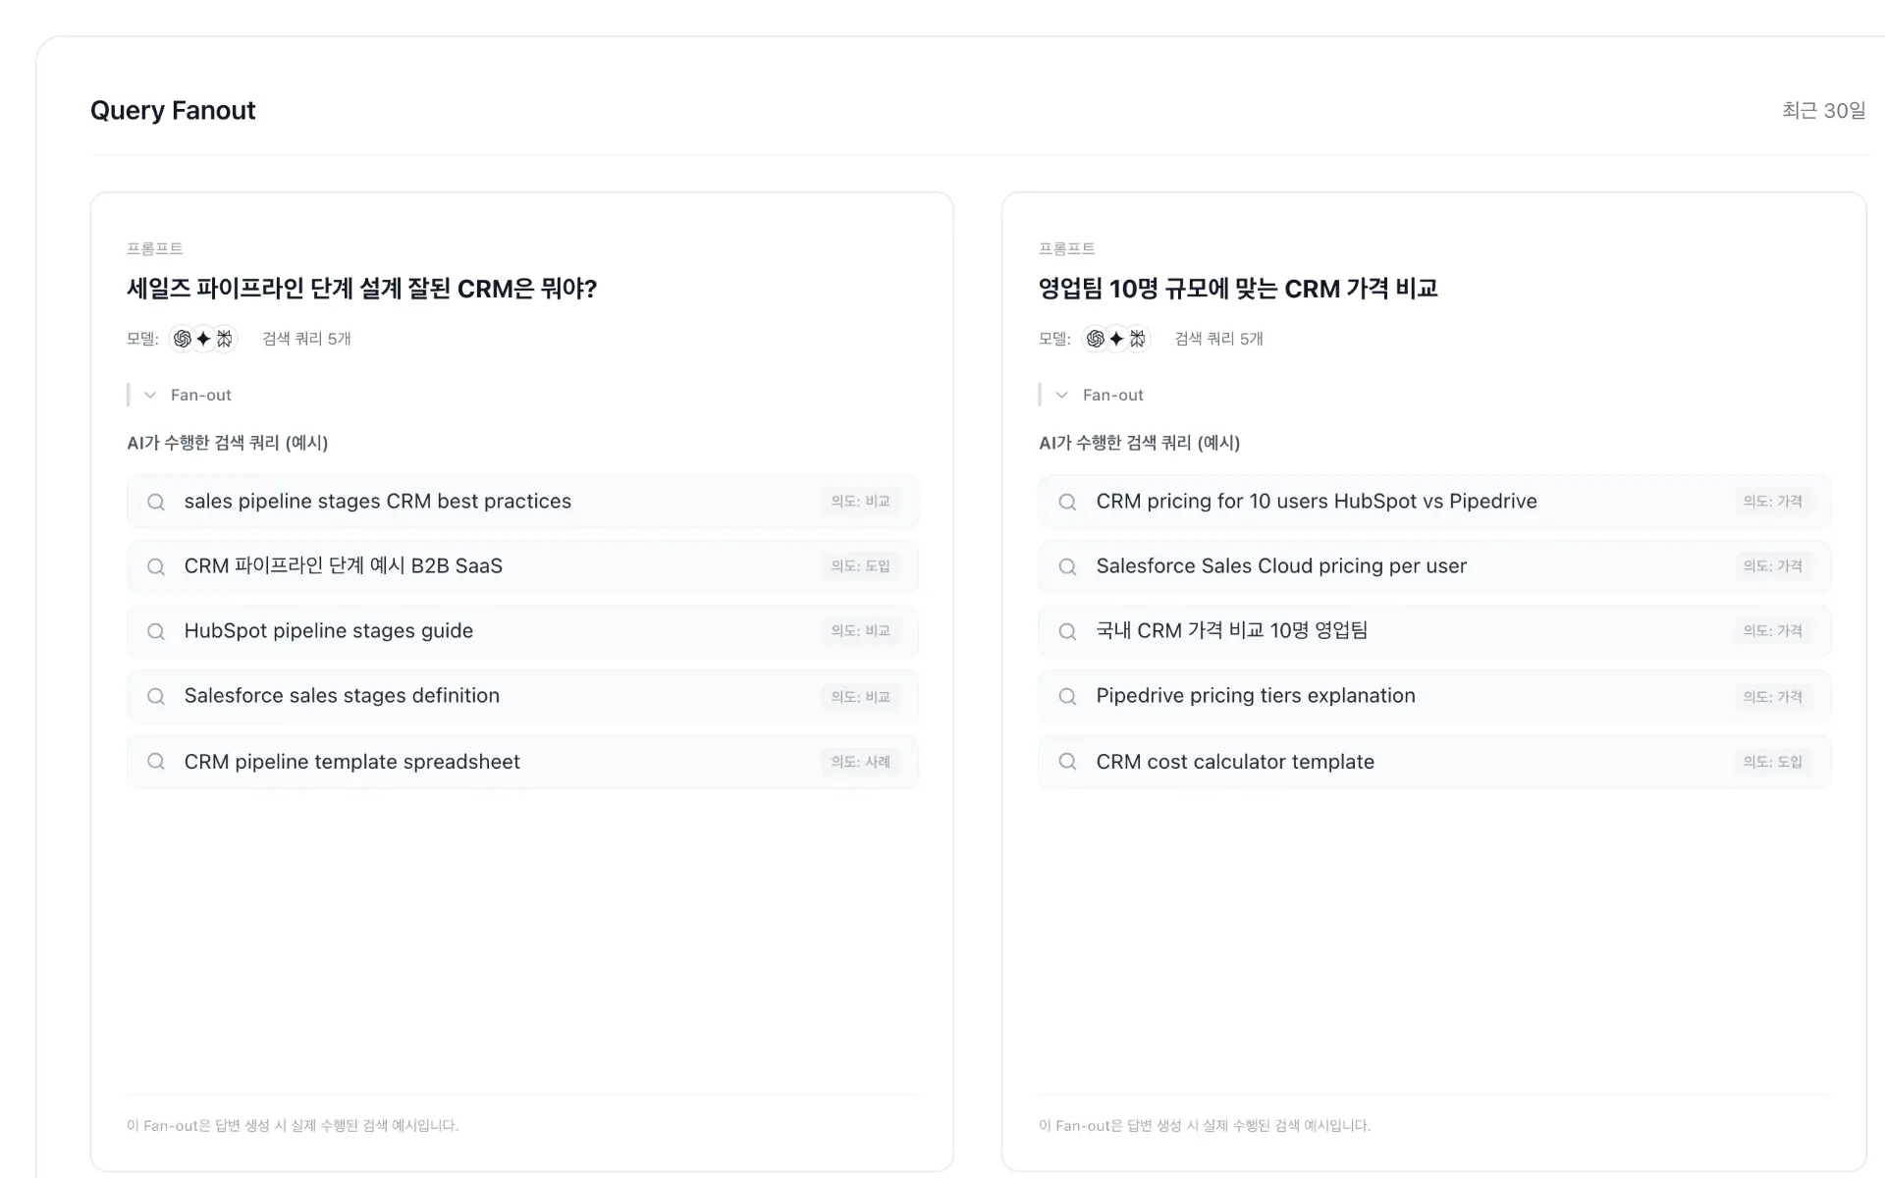
Task: Open the prompt '세일즈 파이프라인 단계 설계 잘된 CRM은 뭐야?'
Action: pos(361,289)
